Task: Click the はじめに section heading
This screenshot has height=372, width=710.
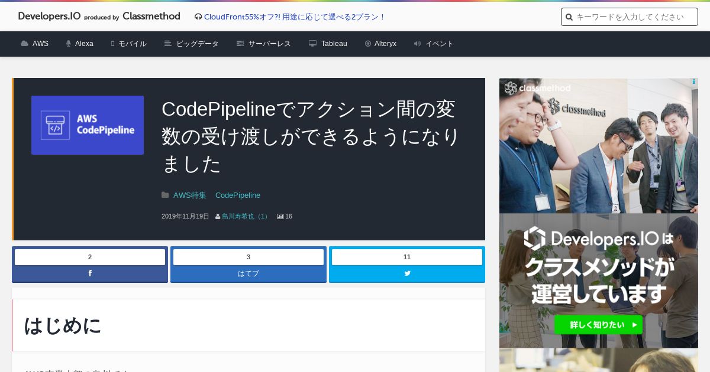Action: [x=63, y=325]
